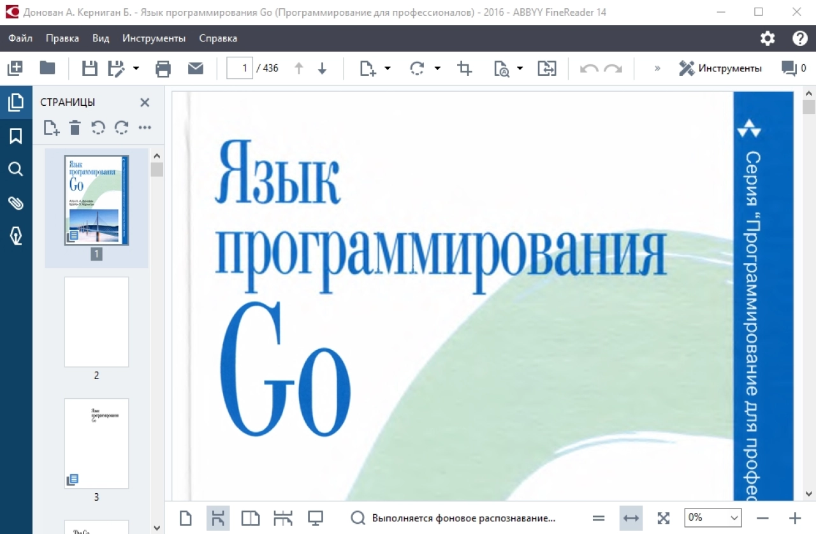Select page 3 thumbnail
Screen dimensions: 816x534
point(96,444)
